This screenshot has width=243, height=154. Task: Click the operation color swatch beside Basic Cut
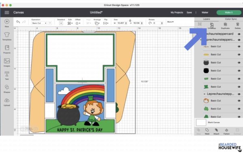(x=50, y=23)
